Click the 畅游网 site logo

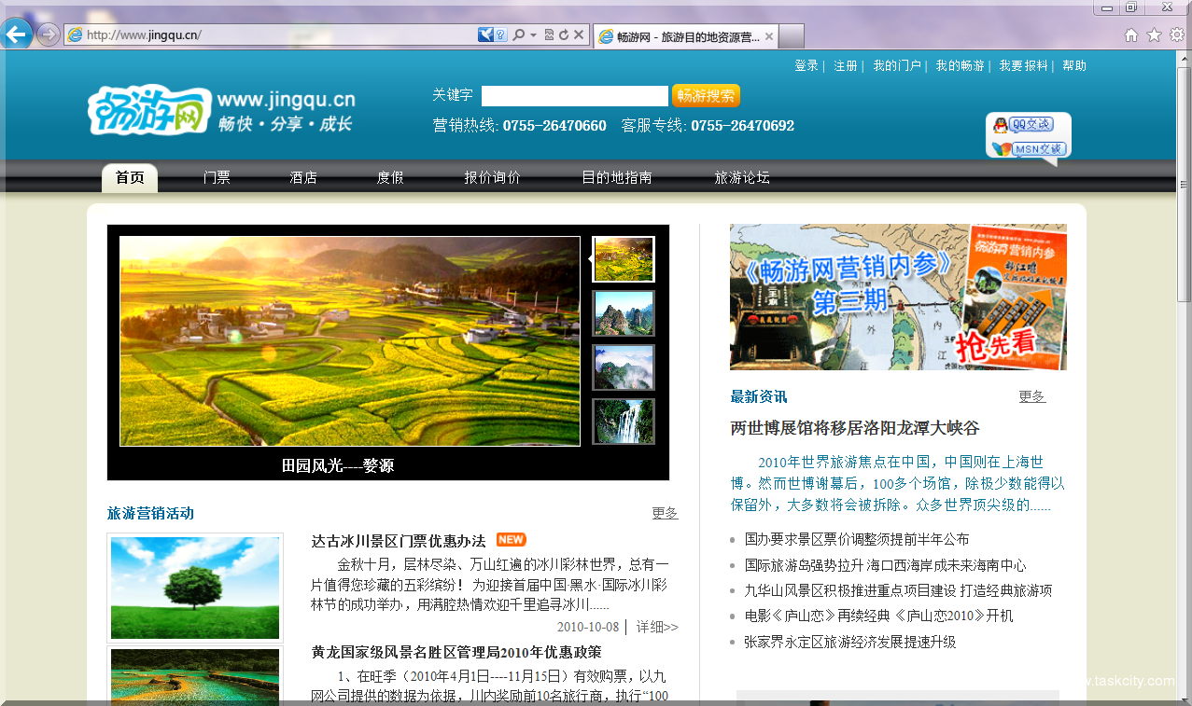[x=148, y=110]
